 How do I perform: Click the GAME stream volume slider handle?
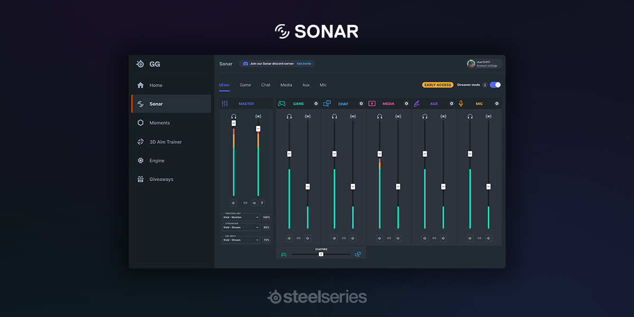pos(307,187)
